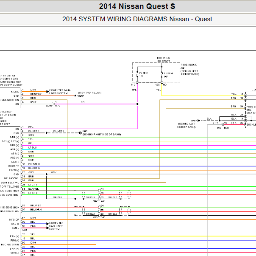Click the 'HOT IN ON OR START' label
256x256 pixels.
click(164, 59)
